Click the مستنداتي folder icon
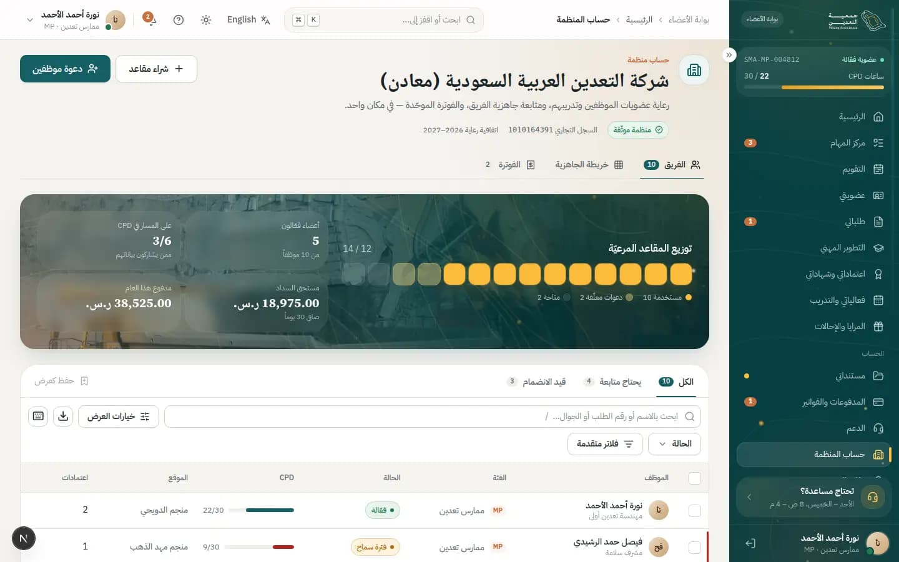Viewport: 899px width, 562px height. (x=878, y=376)
